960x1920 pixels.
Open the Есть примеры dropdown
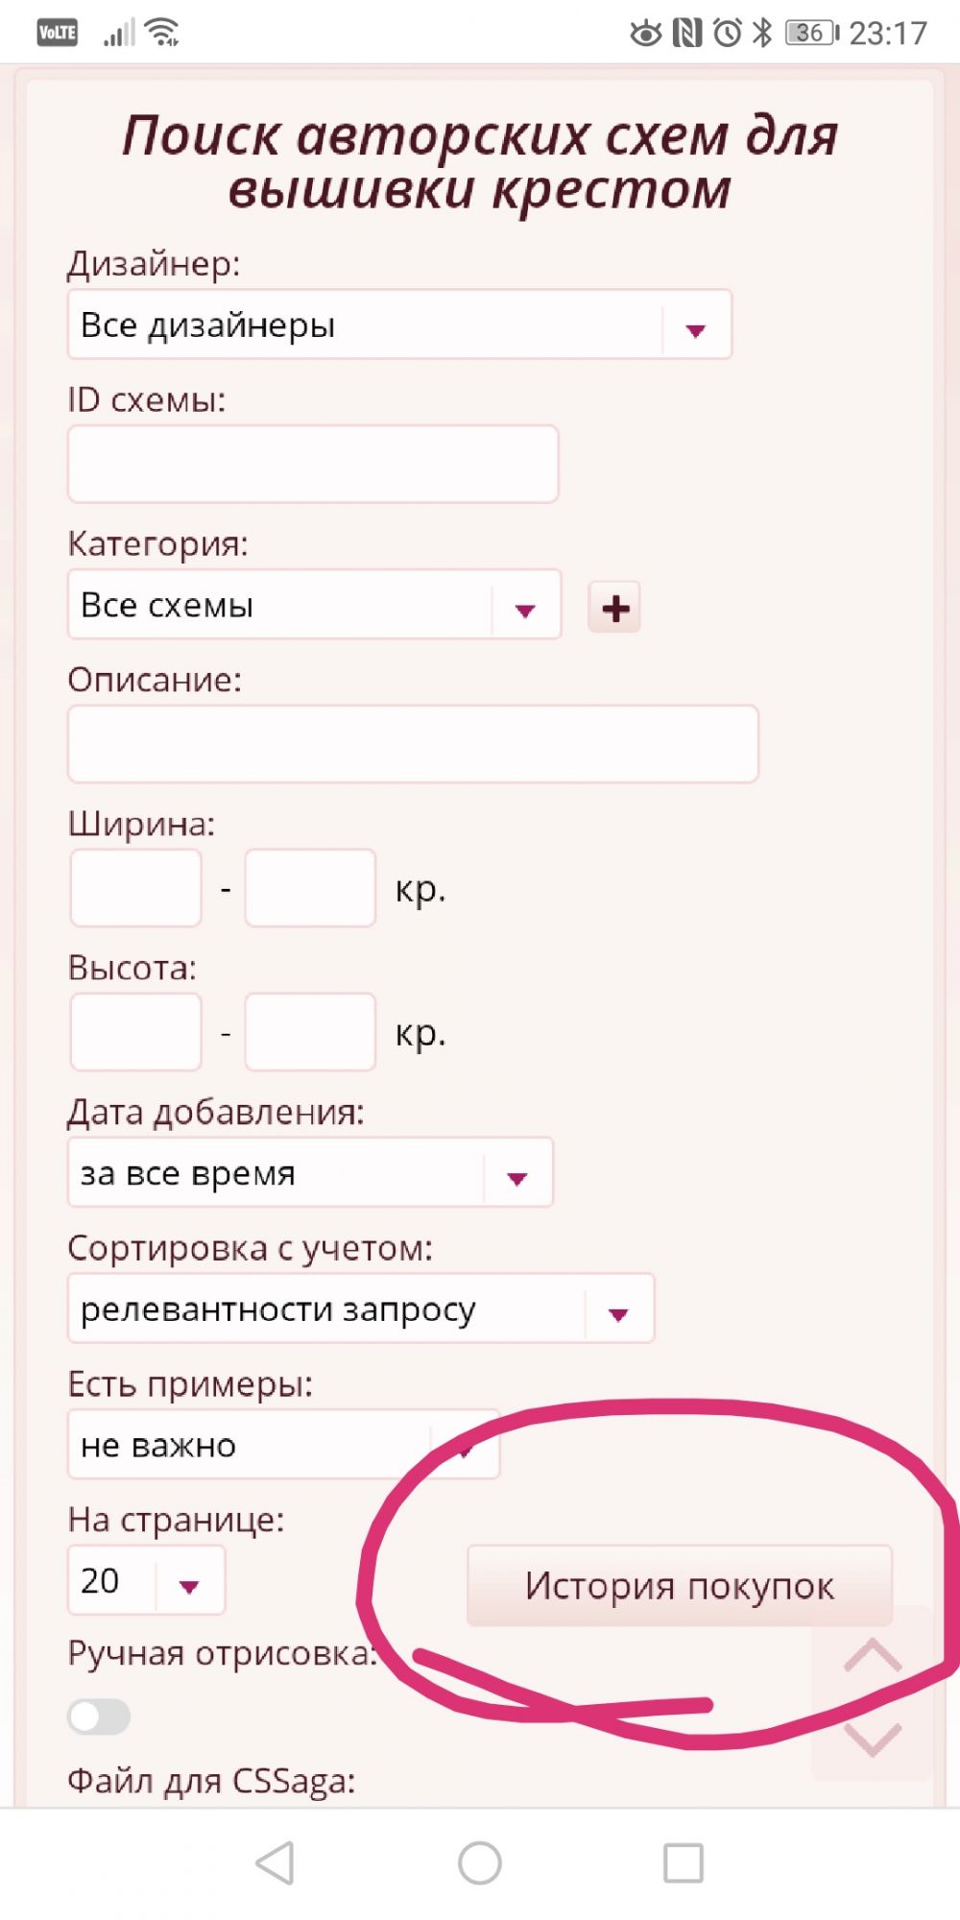coord(283,1446)
